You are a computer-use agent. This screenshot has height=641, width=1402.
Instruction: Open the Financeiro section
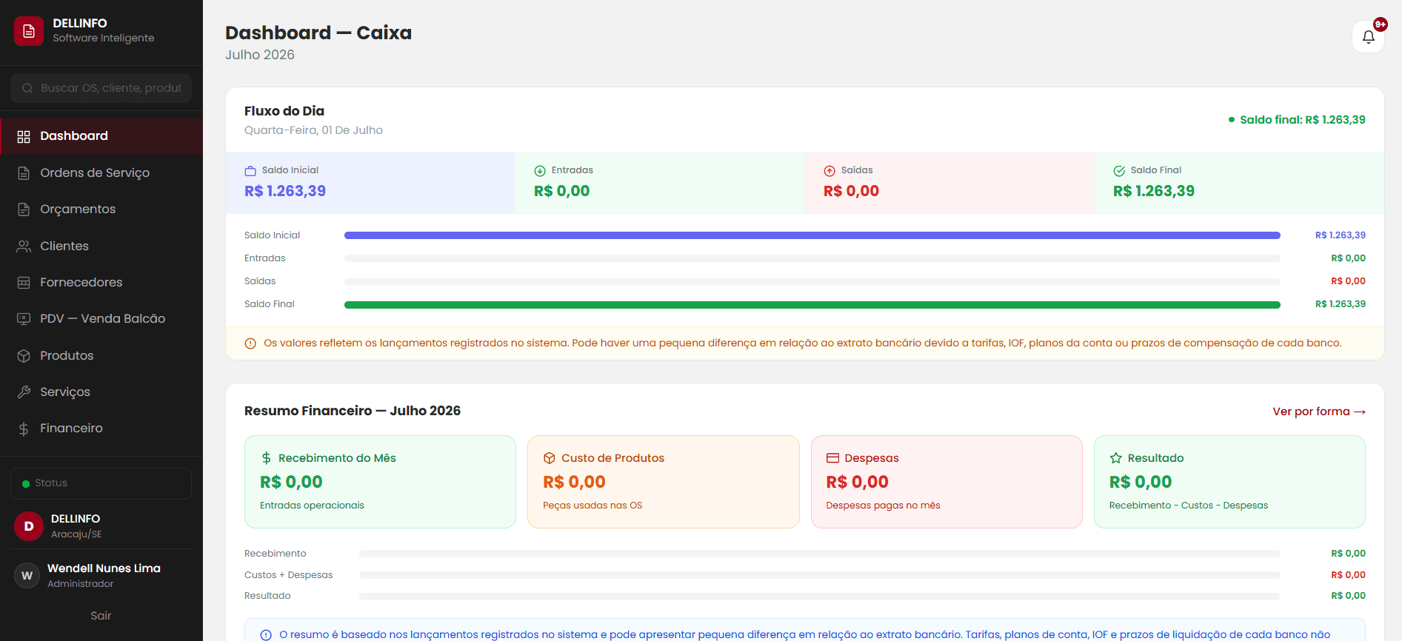101,429
